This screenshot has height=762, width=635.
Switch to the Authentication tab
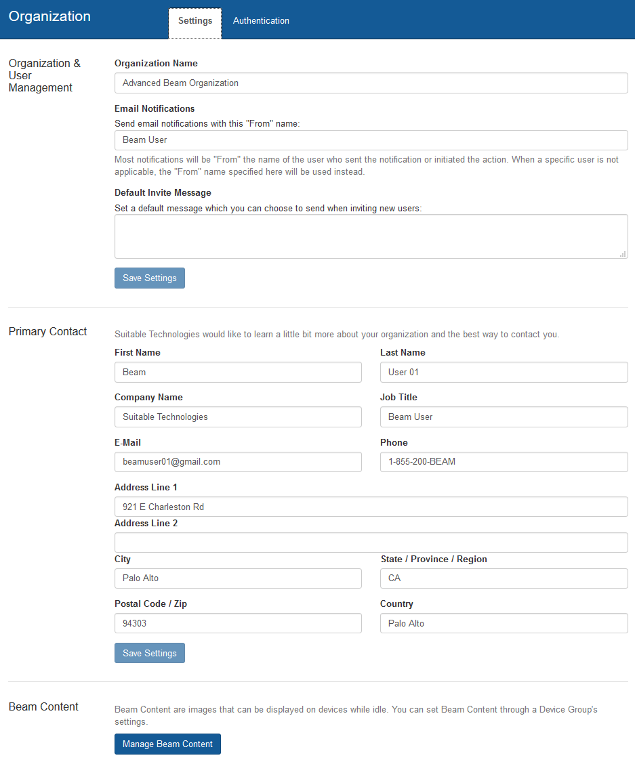point(261,21)
